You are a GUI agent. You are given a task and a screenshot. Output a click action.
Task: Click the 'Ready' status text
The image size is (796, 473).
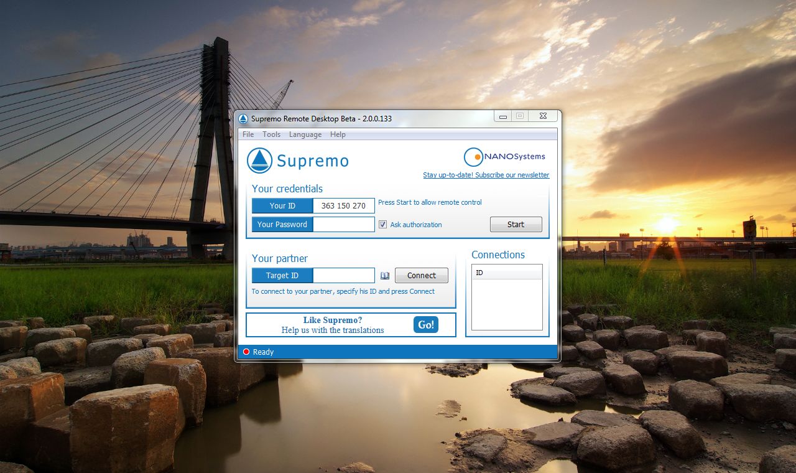click(263, 352)
